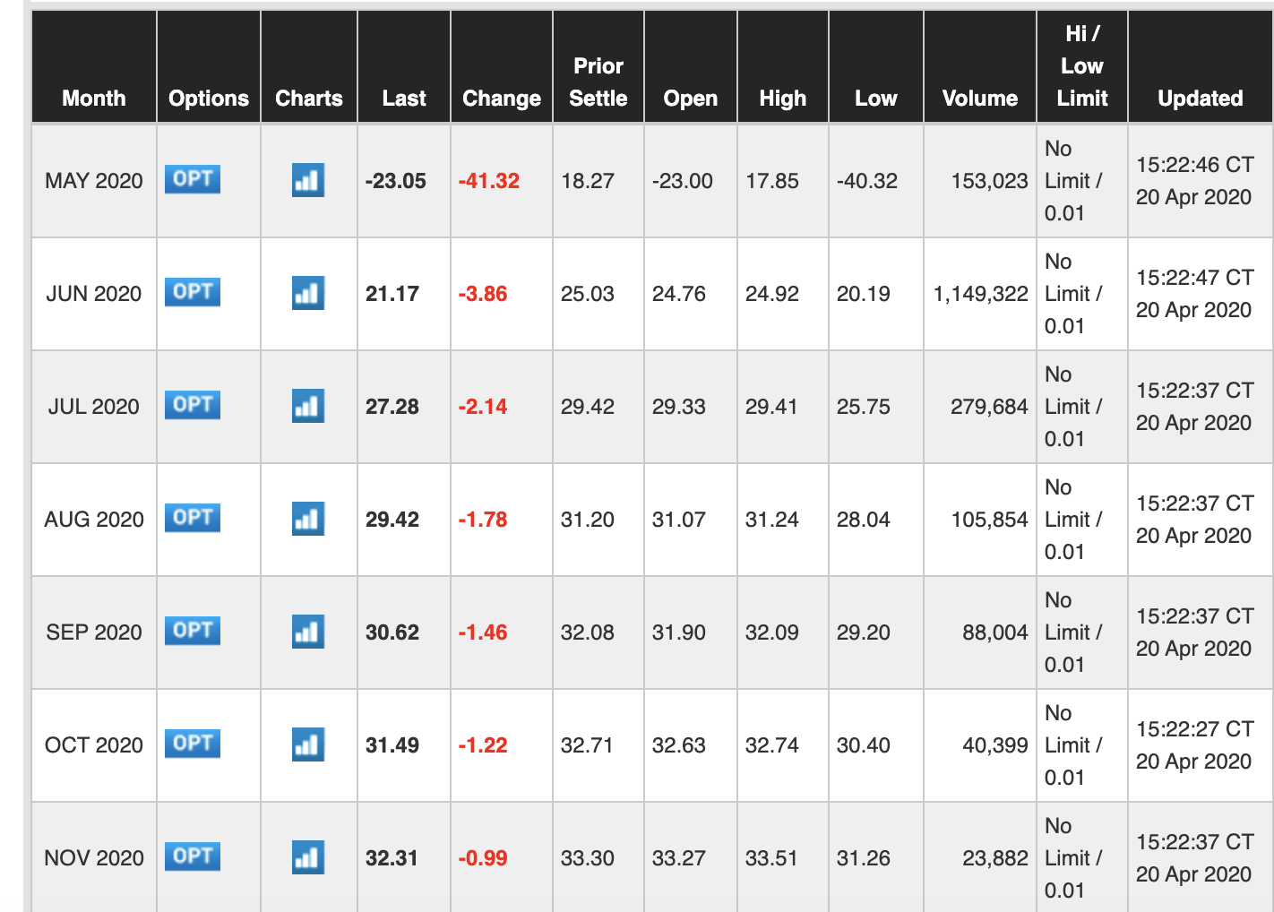Image resolution: width=1274 pixels, height=912 pixels.
Task: Select the MAY 2020 last price -23.05
Action: pos(396,181)
